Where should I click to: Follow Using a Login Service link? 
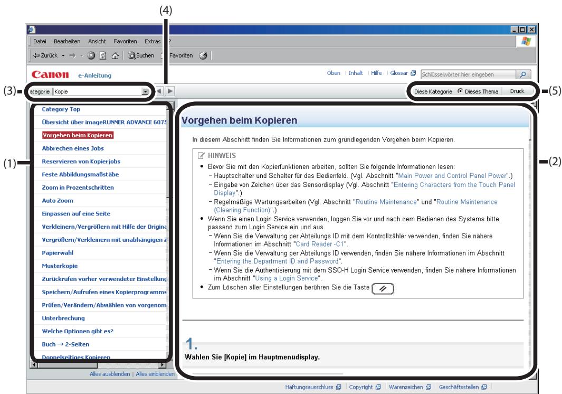click(287, 278)
